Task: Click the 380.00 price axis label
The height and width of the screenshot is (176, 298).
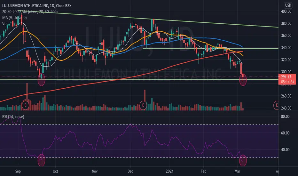Action: point(286,23)
